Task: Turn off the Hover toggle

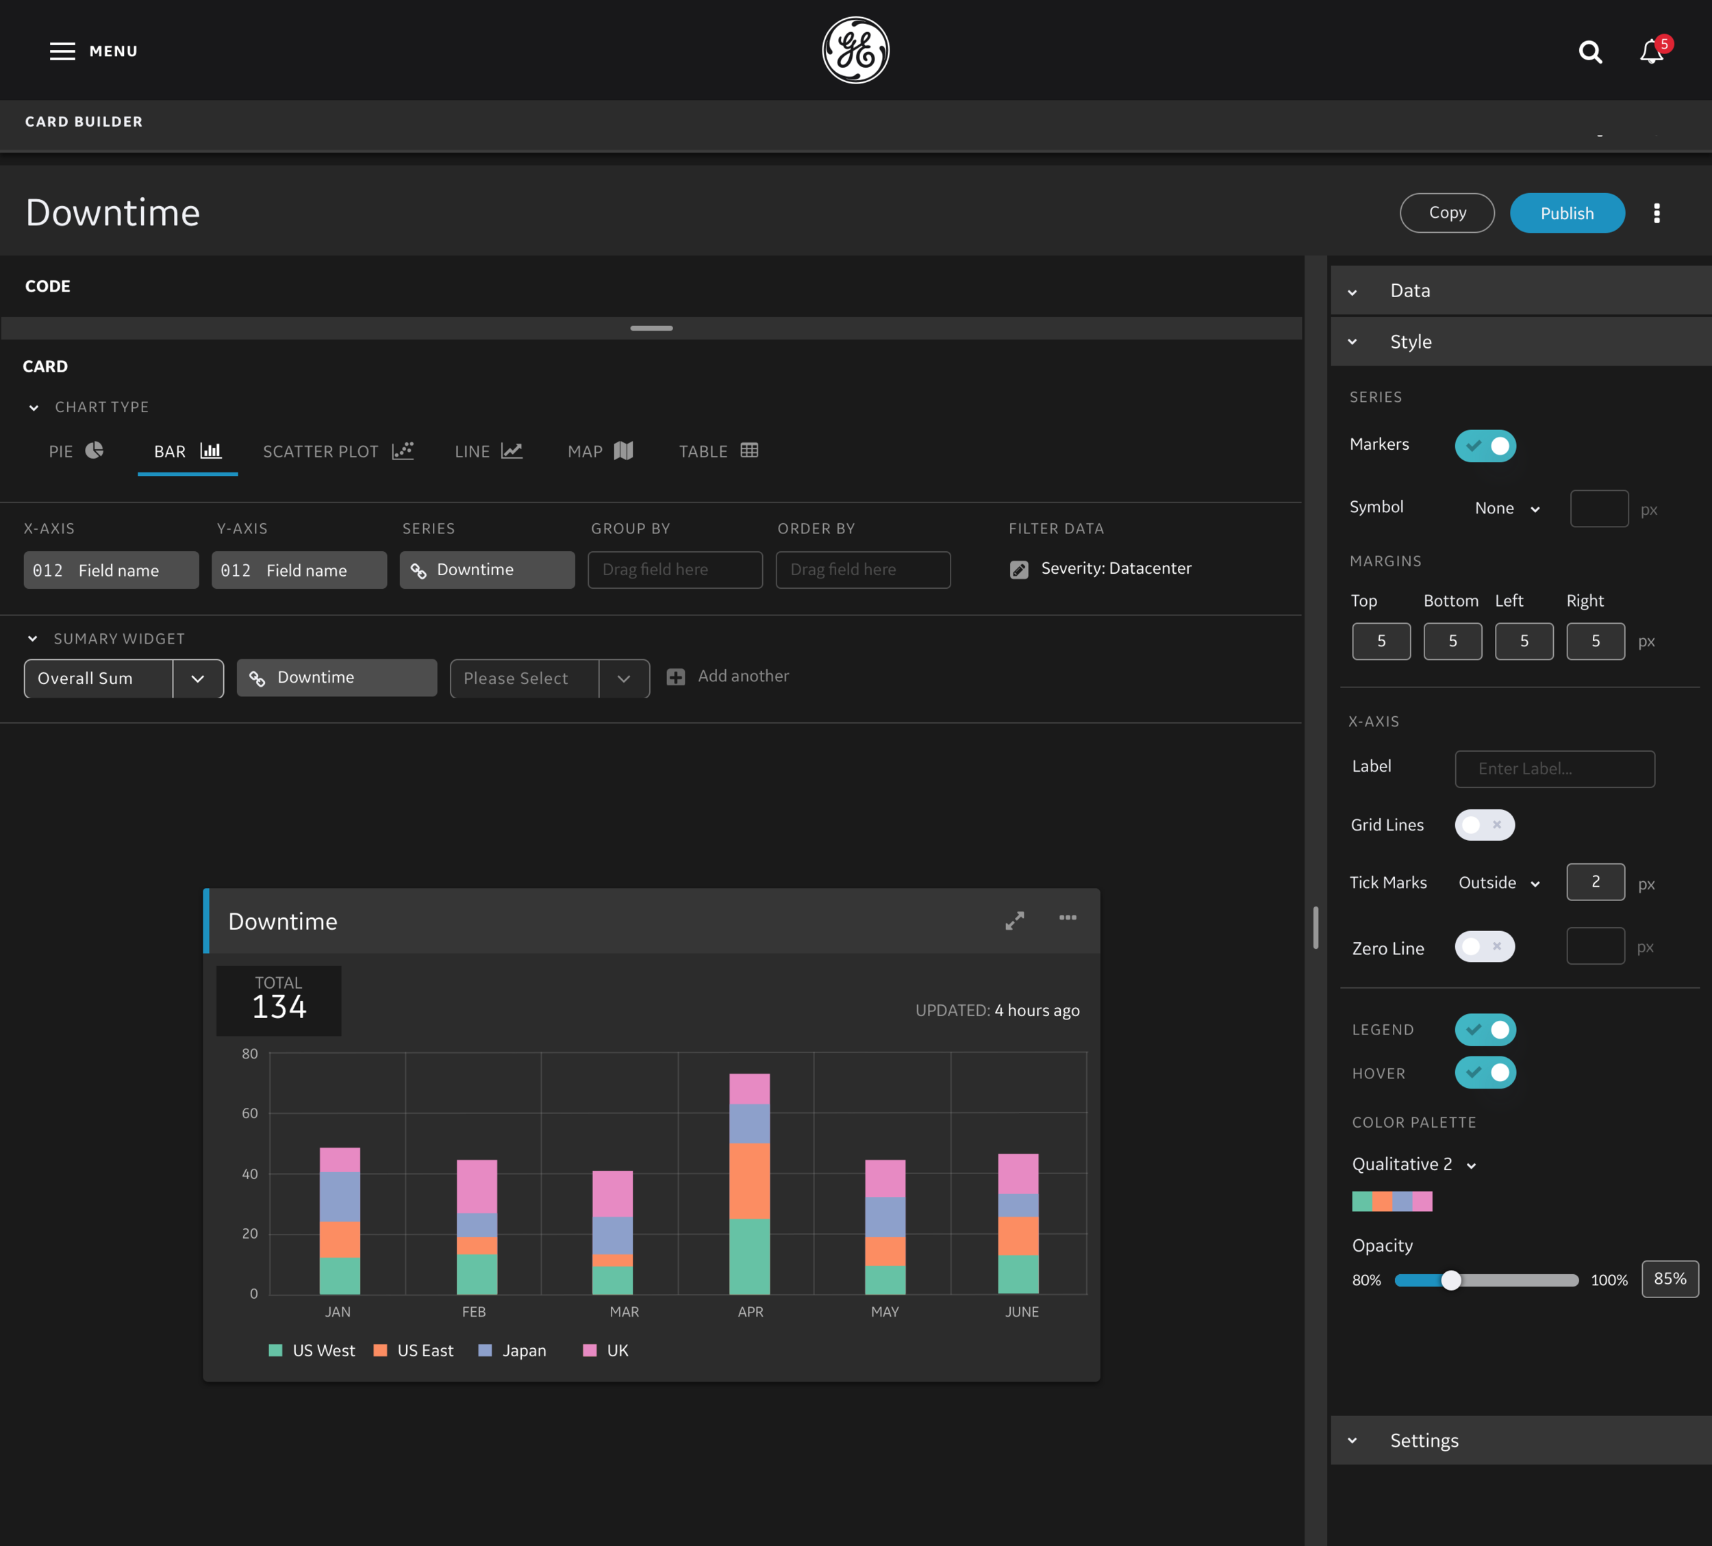Action: click(1485, 1072)
